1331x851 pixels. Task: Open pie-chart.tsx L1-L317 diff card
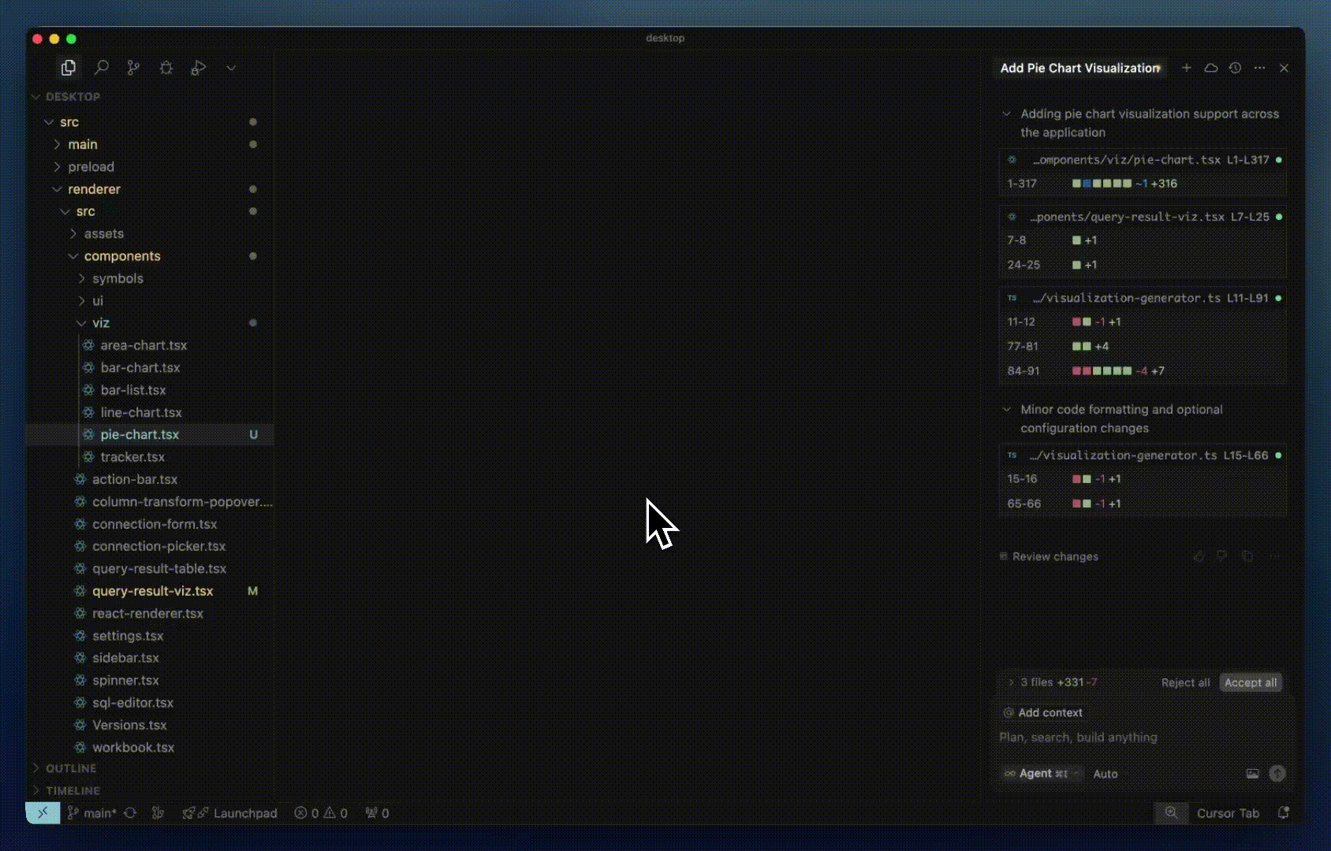(1143, 160)
